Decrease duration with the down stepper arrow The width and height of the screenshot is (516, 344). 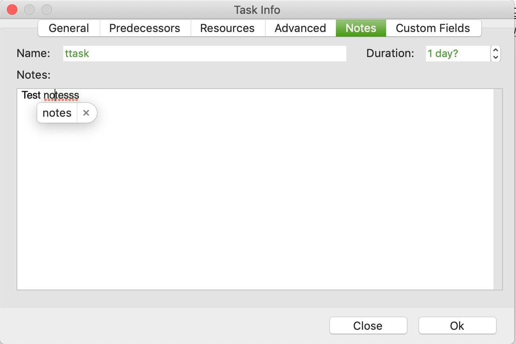(496, 57)
